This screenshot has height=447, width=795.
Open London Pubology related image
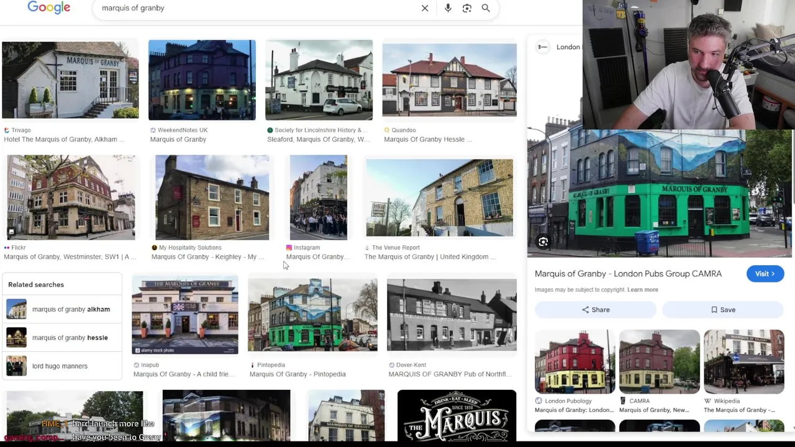click(x=575, y=362)
